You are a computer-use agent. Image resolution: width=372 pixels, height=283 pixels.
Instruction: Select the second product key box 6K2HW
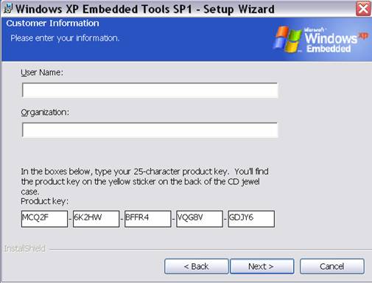coord(96,219)
